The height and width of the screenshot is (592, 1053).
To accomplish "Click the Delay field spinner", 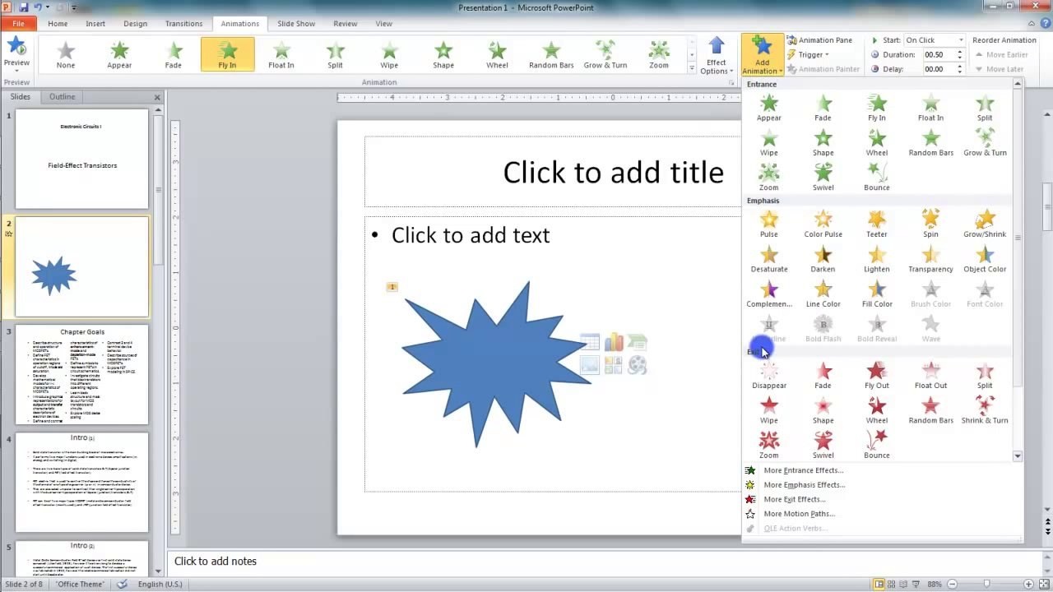I will (x=959, y=70).
